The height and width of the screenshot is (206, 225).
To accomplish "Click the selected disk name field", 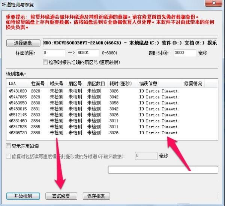I will [130, 43].
